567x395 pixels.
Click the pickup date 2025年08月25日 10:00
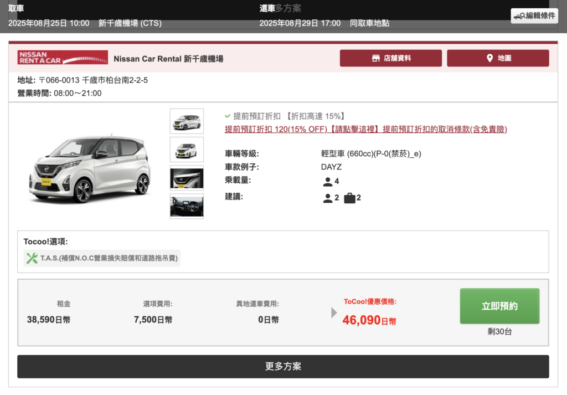coord(49,23)
